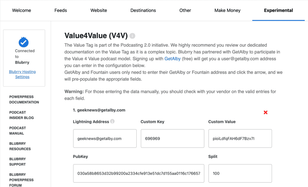The width and height of the screenshot is (308, 187).
Task: Click the blue Connected to Blubrry checkmark badge
Action: click(x=23, y=42)
